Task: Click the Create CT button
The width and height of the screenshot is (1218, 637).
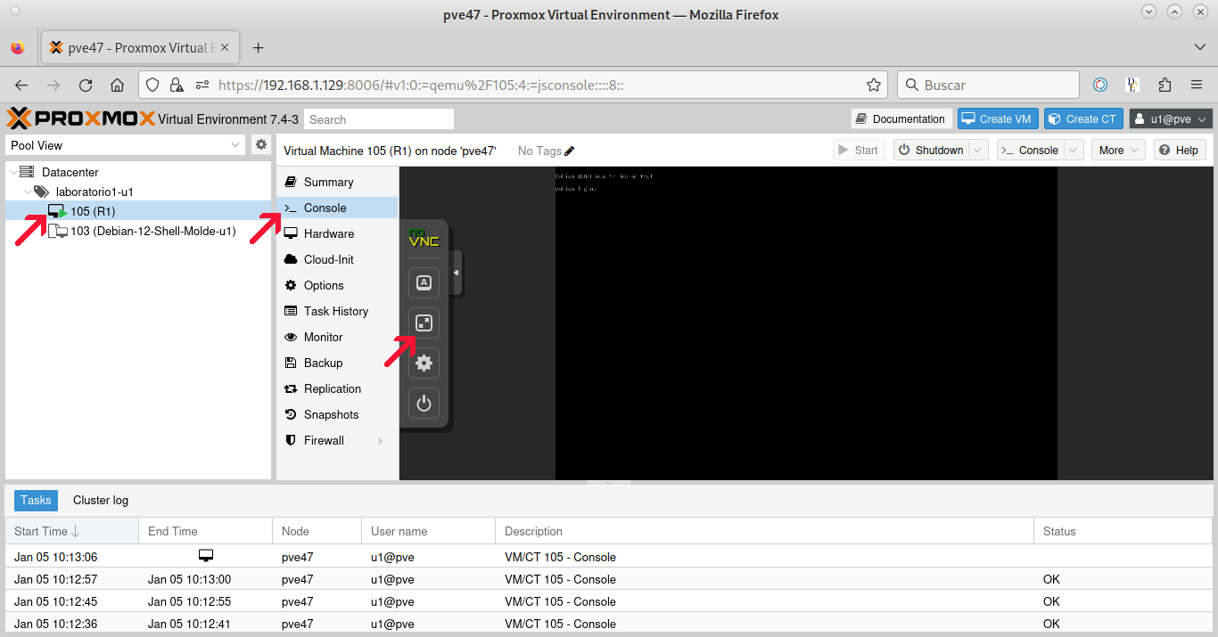Action: (1082, 119)
